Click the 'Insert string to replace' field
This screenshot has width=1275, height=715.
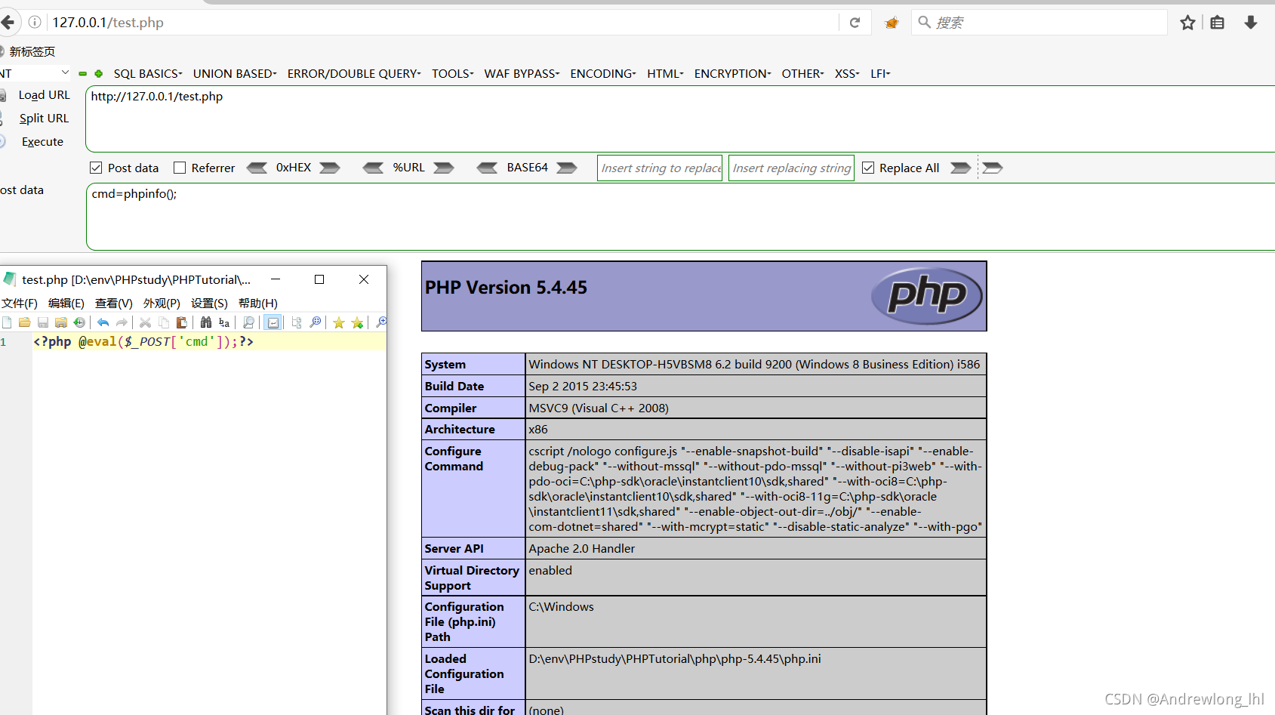pyautogui.click(x=660, y=168)
